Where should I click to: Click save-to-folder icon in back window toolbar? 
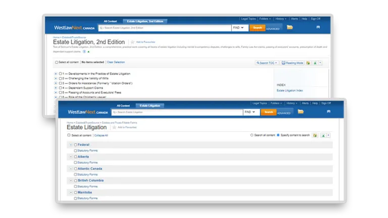pyautogui.click(x=308, y=63)
